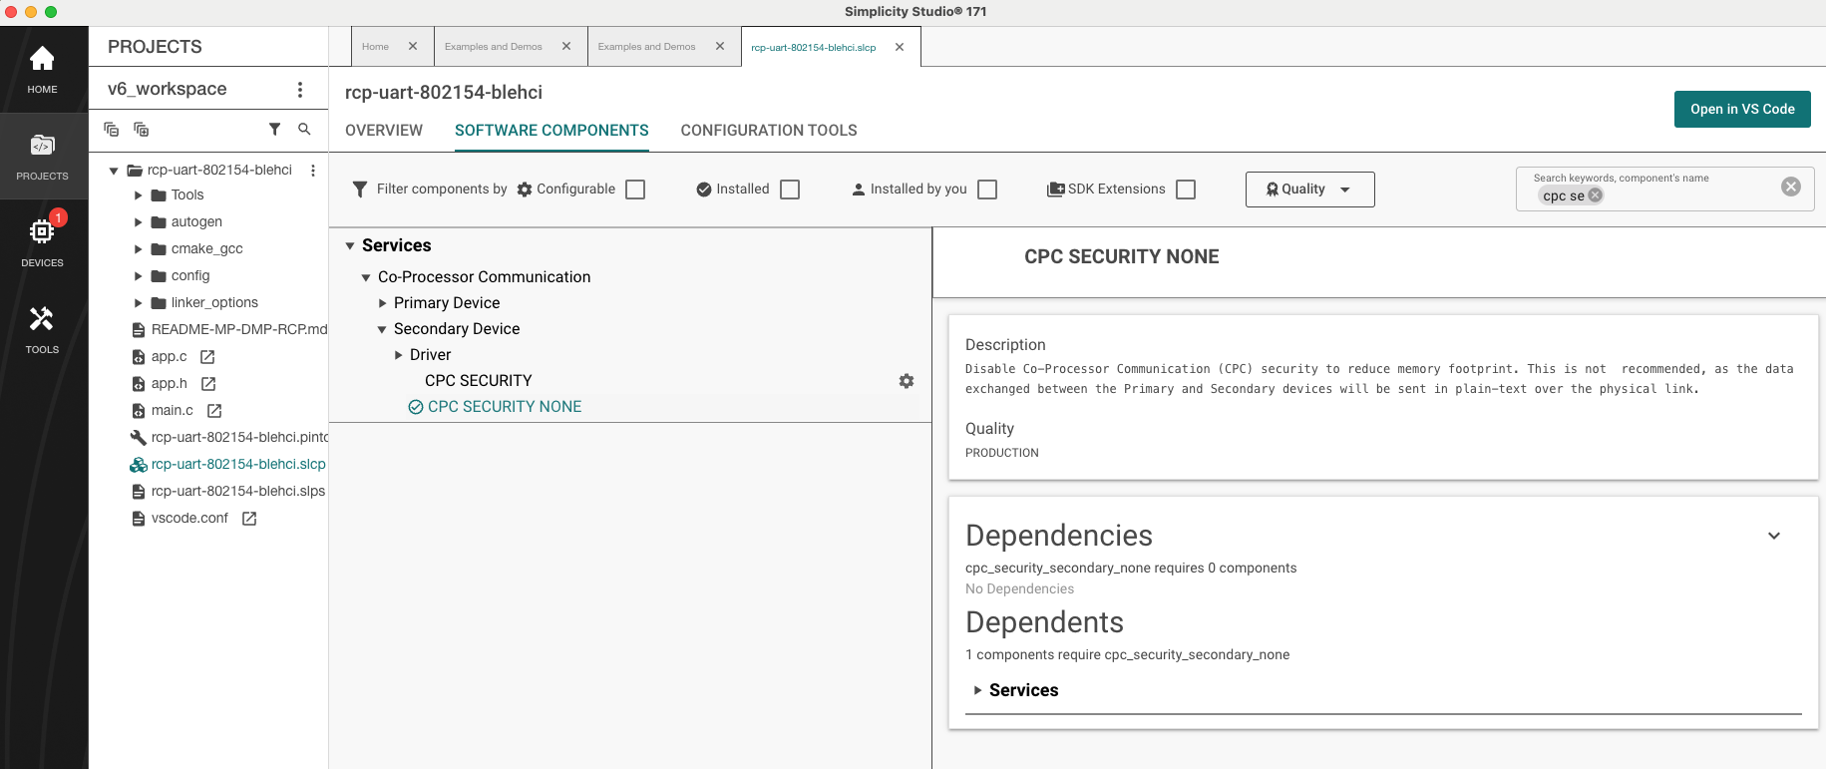This screenshot has width=1826, height=769.
Task: Collapse the Dependencies panel chevron
Action: tap(1774, 536)
